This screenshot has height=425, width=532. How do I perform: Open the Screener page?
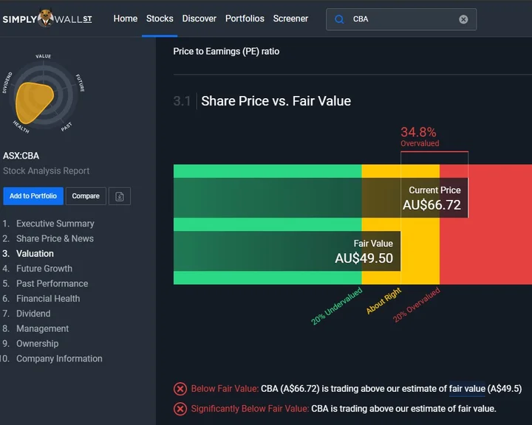(x=290, y=18)
